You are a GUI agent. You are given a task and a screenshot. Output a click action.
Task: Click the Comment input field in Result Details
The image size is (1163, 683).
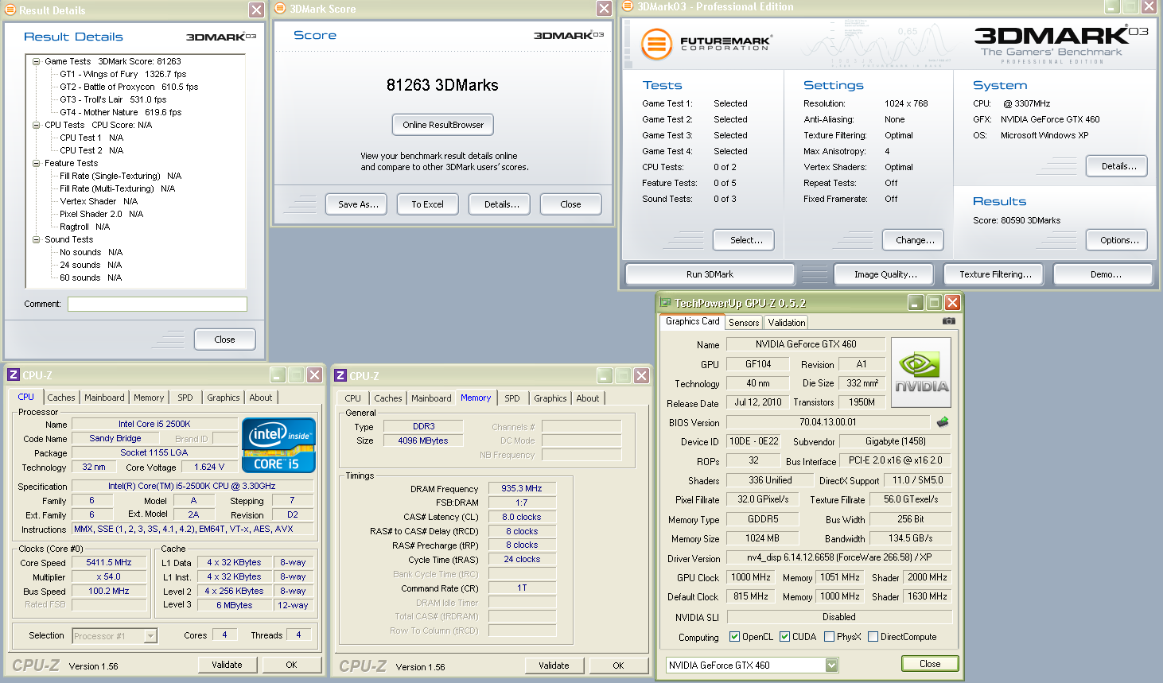(158, 304)
